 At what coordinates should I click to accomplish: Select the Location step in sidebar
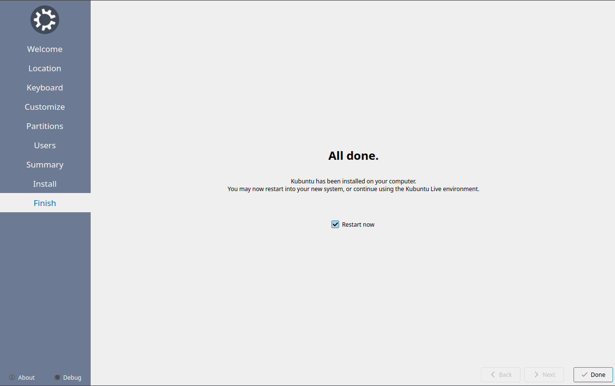45,68
